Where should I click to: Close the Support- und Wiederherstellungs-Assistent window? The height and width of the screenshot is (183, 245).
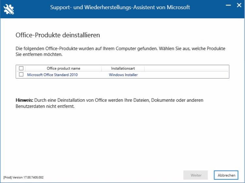(x=239, y=5)
